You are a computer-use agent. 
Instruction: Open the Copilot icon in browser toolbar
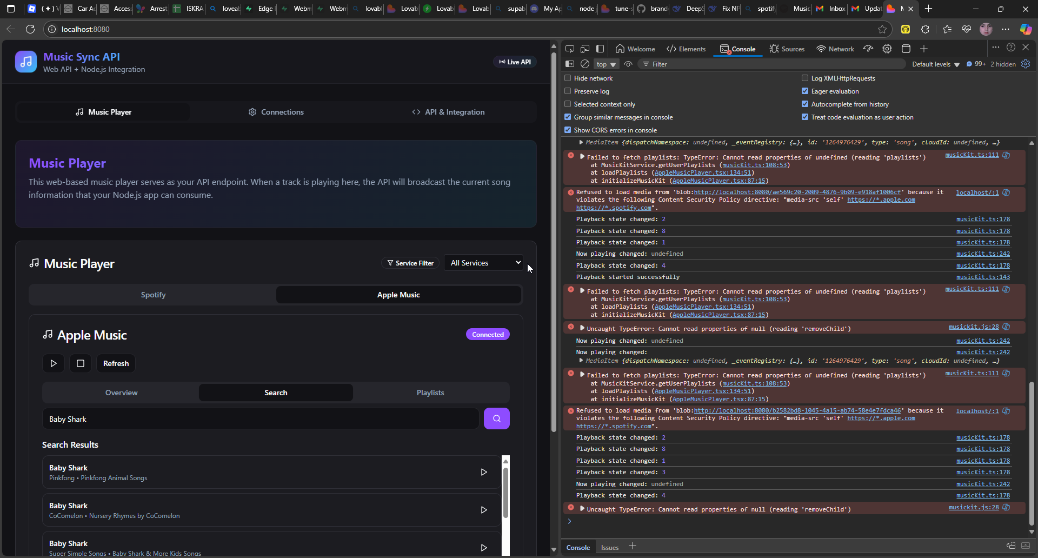(1026, 29)
